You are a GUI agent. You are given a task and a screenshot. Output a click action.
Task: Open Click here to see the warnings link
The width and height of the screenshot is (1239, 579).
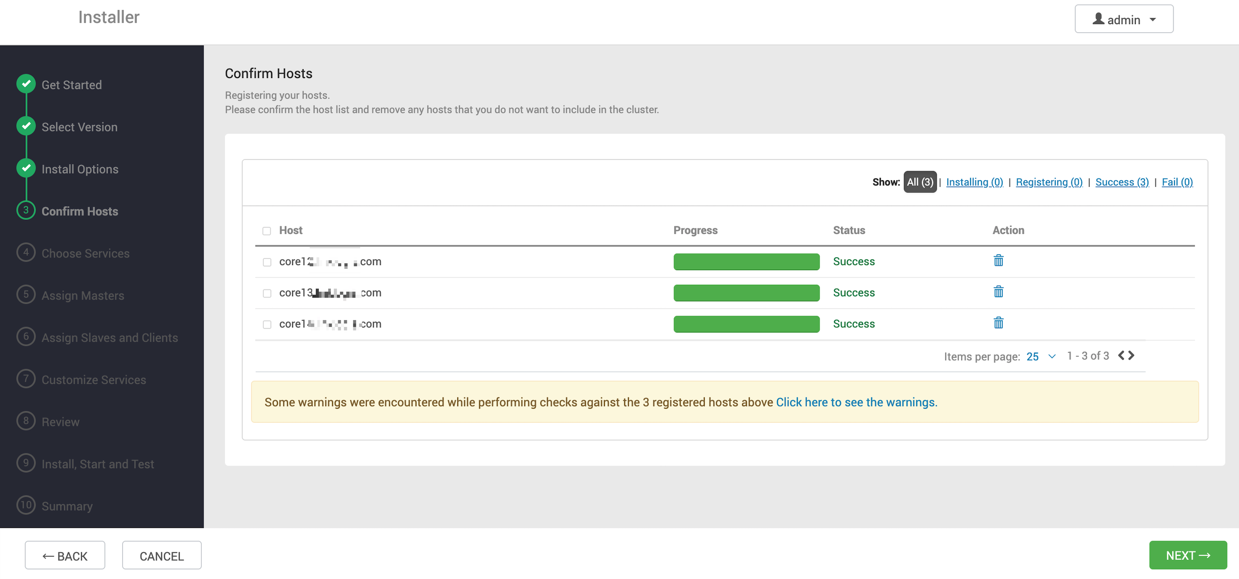[x=856, y=402]
